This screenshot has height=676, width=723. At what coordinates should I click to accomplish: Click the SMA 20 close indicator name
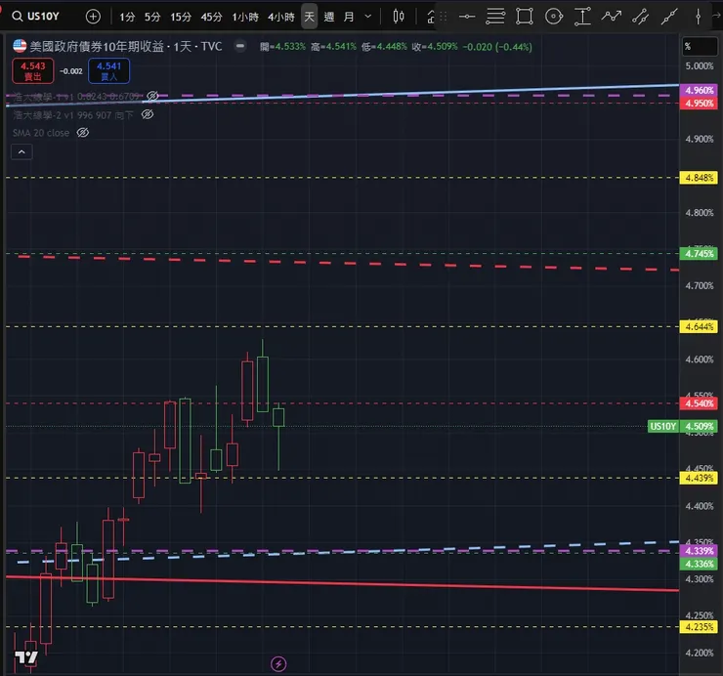pos(41,133)
